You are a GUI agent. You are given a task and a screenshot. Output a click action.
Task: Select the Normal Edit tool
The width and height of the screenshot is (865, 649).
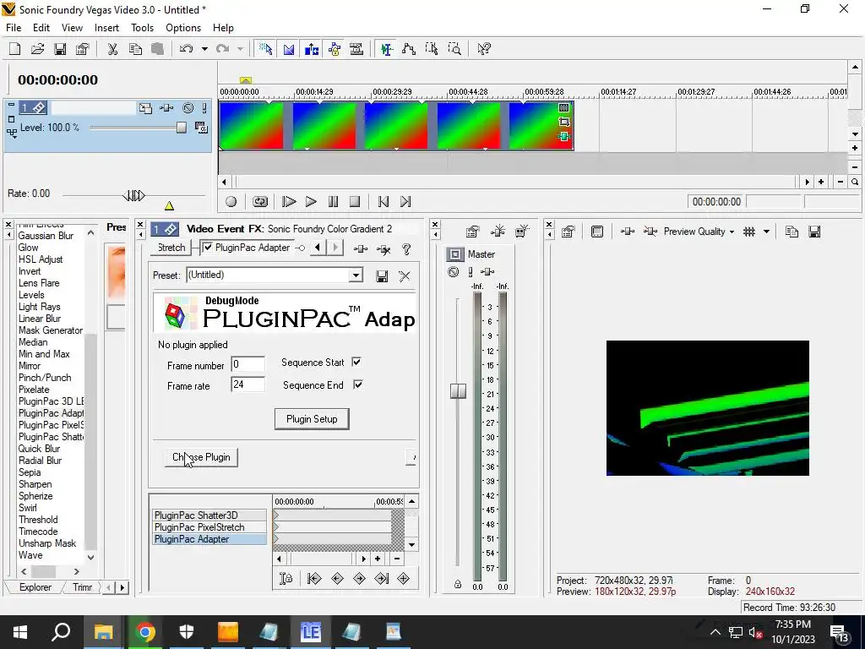[386, 49]
